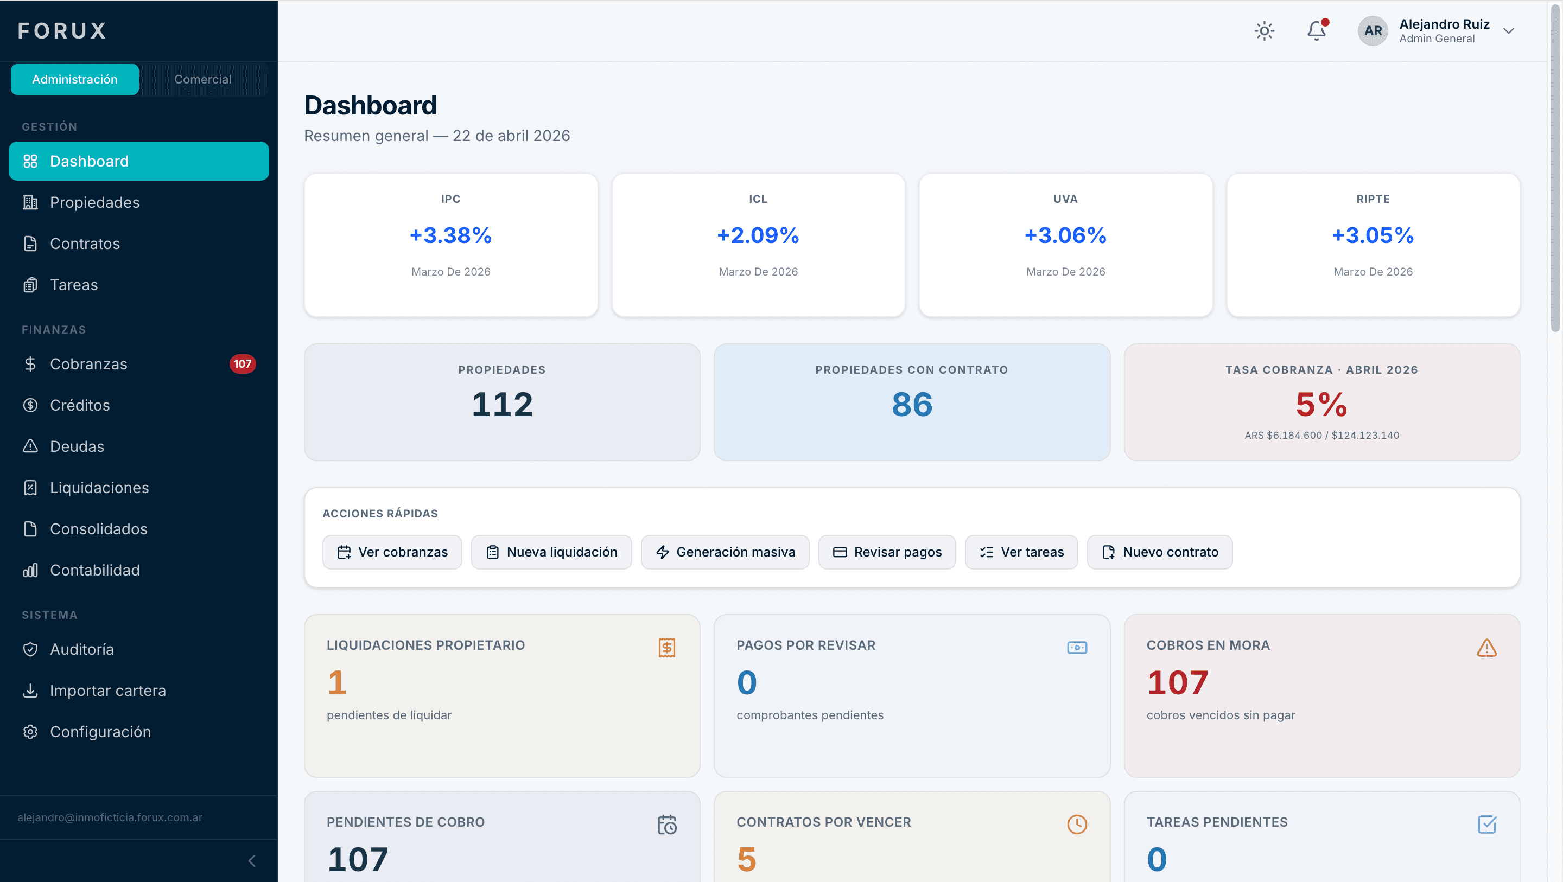Click the Propiedades building icon
The image size is (1563, 882).
30,203
